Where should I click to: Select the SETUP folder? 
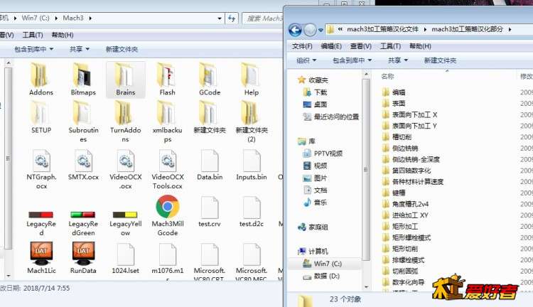coord(41,117)
